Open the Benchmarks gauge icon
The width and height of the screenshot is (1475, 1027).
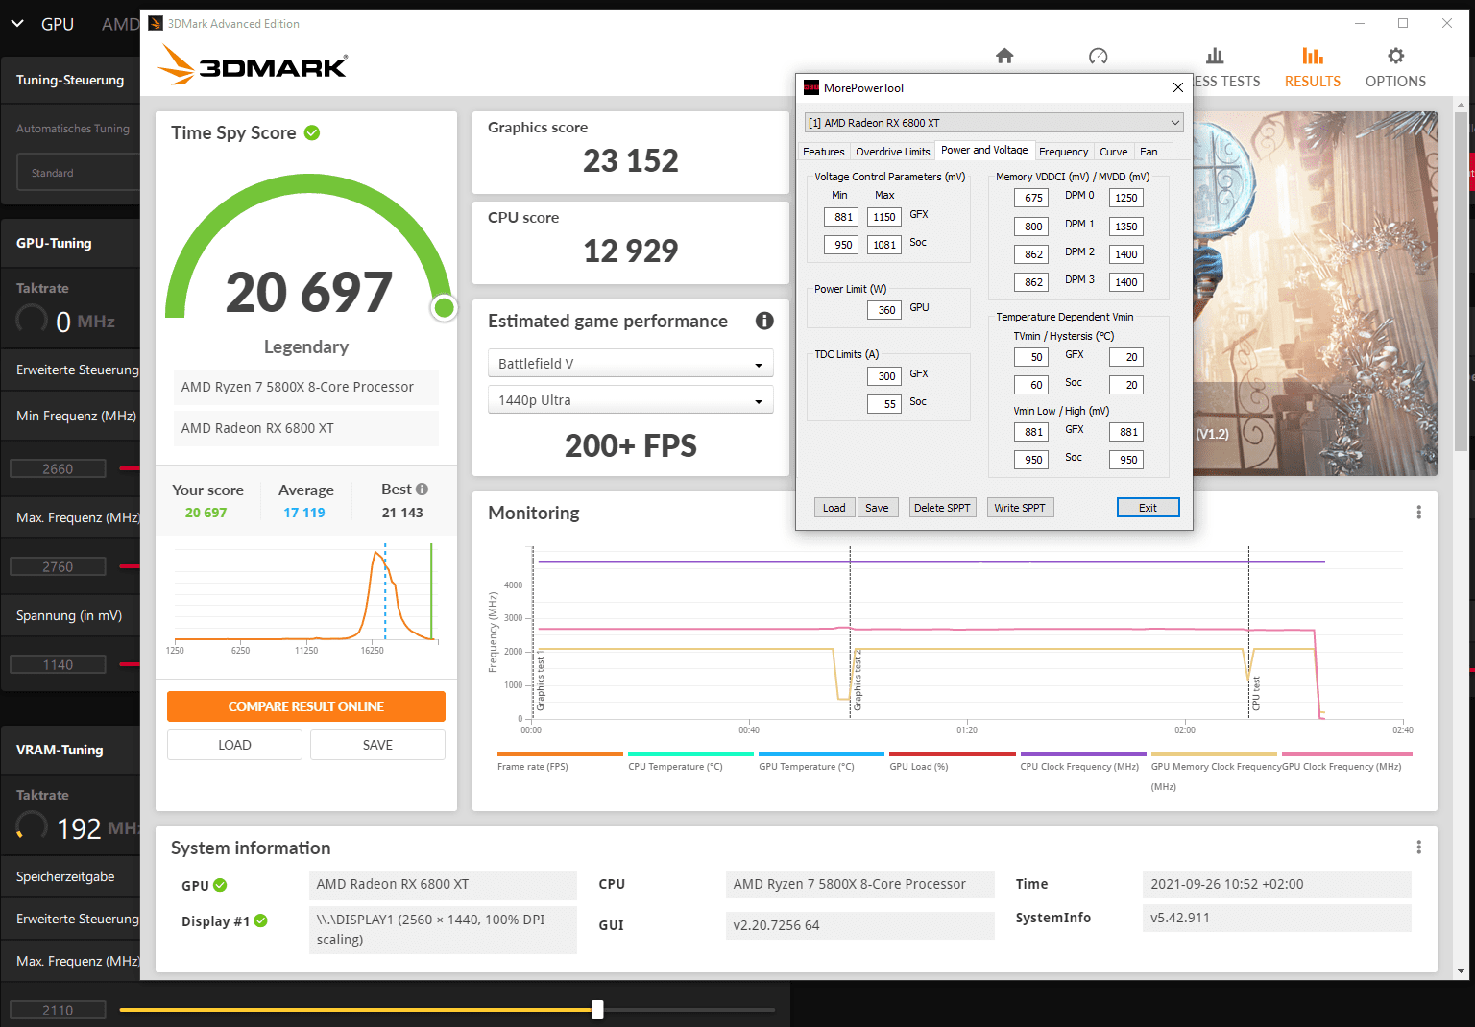pyautogui.click(x=1099, y=56)
